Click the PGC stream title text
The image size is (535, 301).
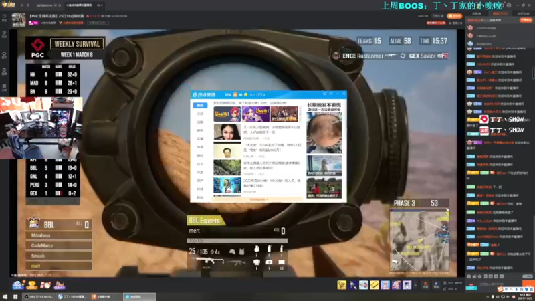[56, 16]
